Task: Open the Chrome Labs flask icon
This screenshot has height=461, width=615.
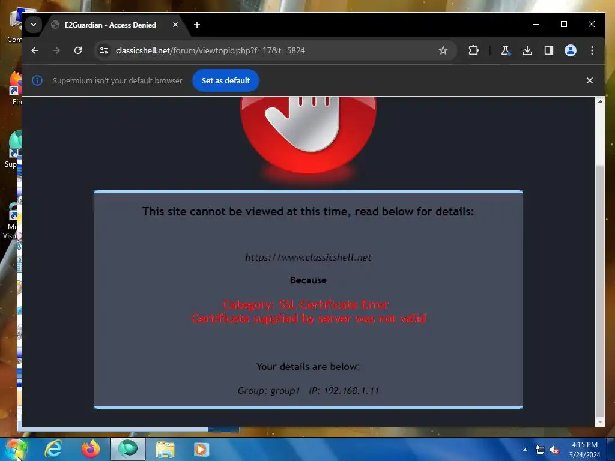Action: [506, 50]
